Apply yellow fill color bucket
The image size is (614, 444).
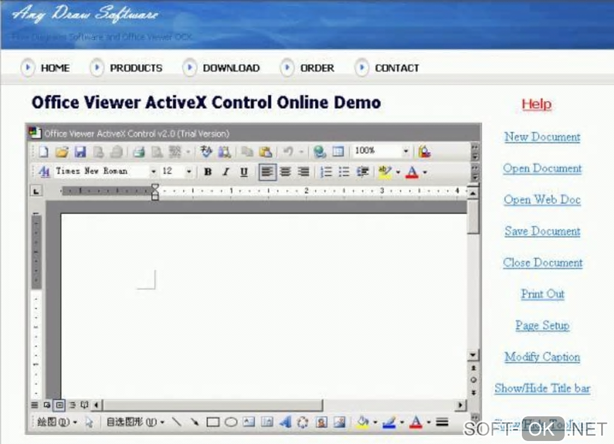tap(362, 422)
